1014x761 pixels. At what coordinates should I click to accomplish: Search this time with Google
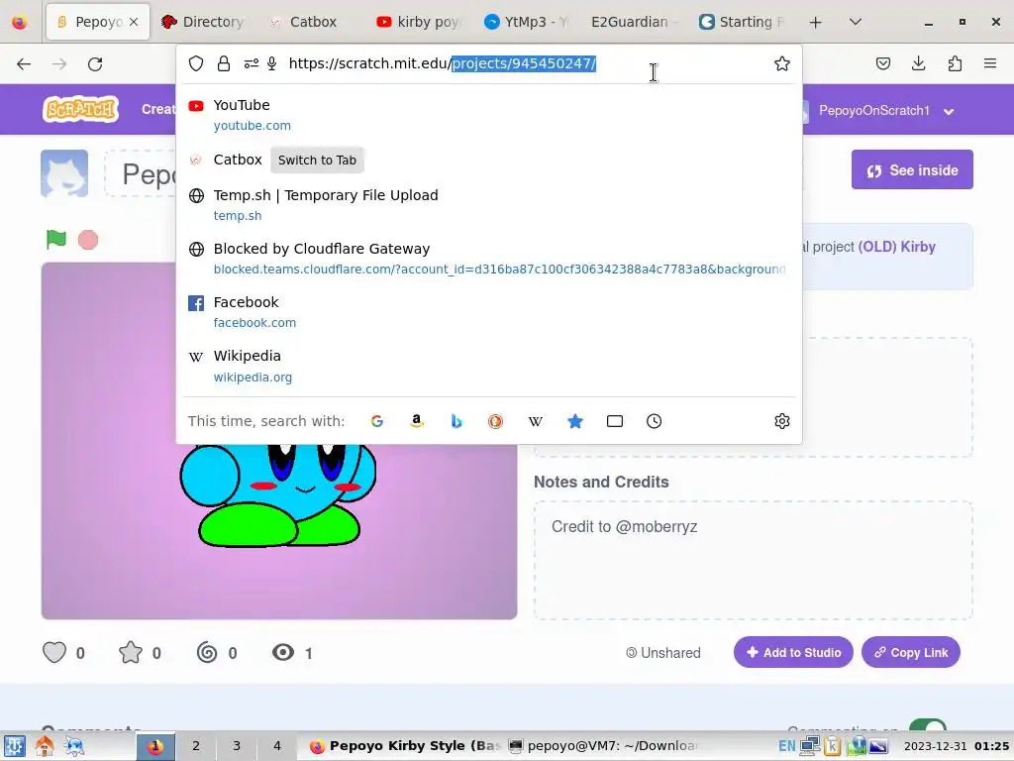[377, 421]
